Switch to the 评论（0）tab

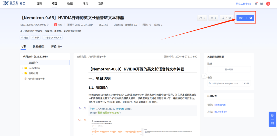click(56, 47)
